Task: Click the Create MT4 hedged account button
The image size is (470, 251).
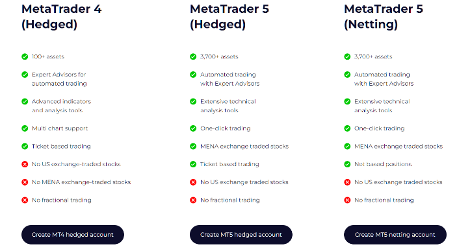Action: point(73,235)
